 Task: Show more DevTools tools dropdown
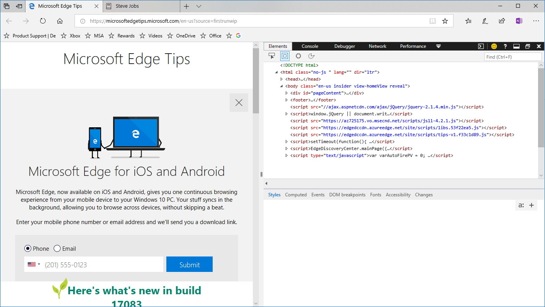point(438,46)
